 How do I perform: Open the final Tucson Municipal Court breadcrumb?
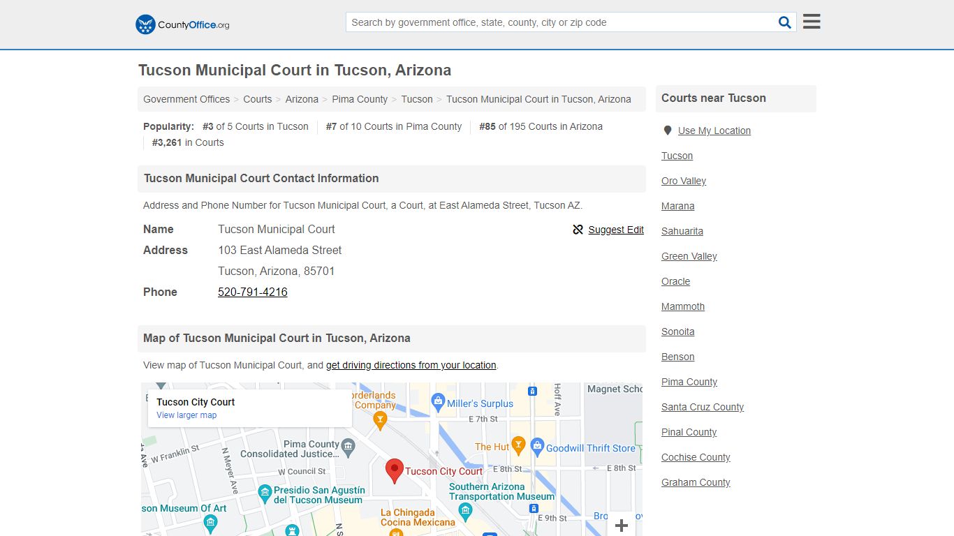tap(538, 99)
